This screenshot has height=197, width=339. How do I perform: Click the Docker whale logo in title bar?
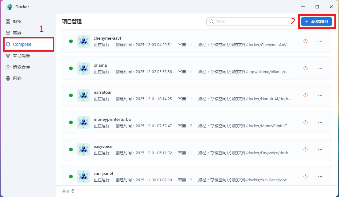click(x=9, y=7)
